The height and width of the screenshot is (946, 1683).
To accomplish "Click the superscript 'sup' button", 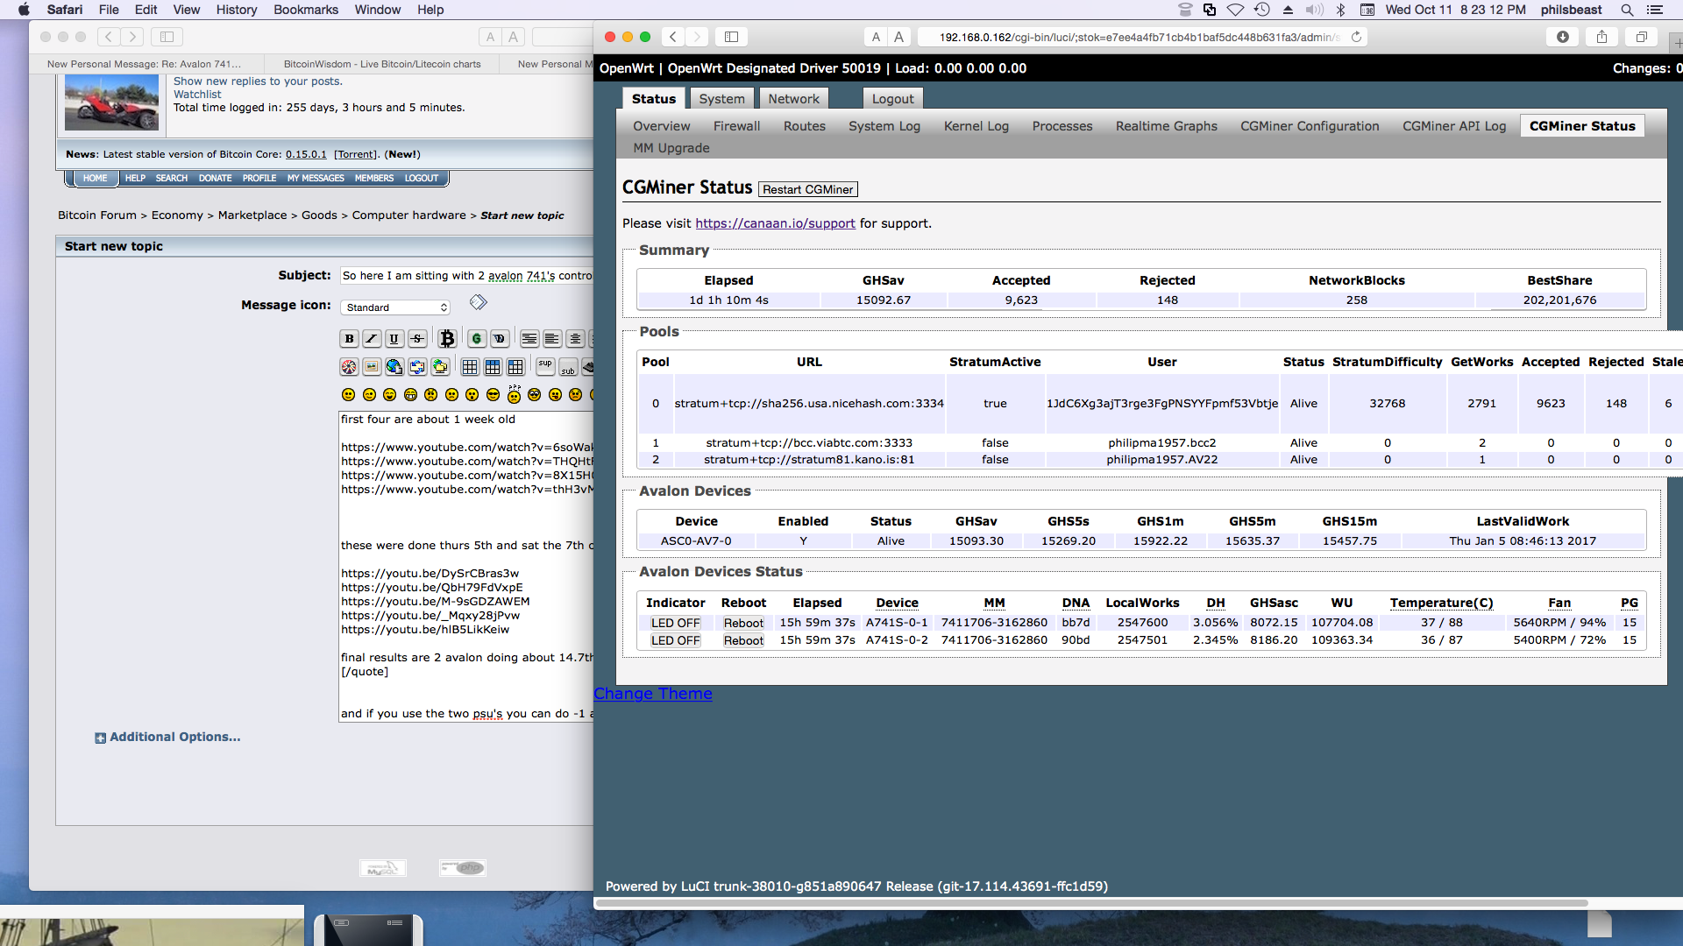I will tap(545, 365).
